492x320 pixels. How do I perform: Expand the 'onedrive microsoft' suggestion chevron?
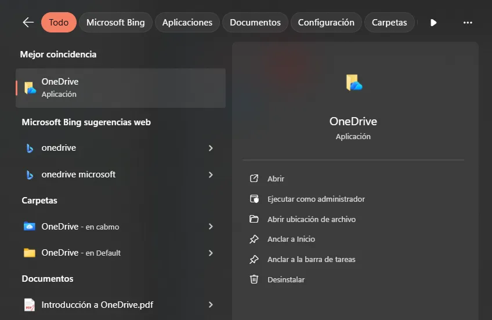click(211, 174)
